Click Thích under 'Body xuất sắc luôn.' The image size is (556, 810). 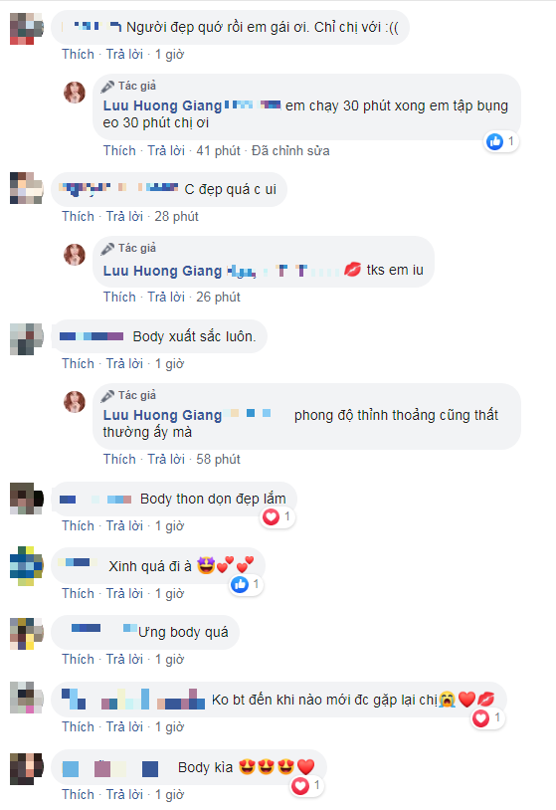click(x=78, y=363)
